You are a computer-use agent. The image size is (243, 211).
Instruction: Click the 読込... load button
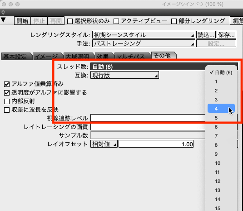[206, 35]
